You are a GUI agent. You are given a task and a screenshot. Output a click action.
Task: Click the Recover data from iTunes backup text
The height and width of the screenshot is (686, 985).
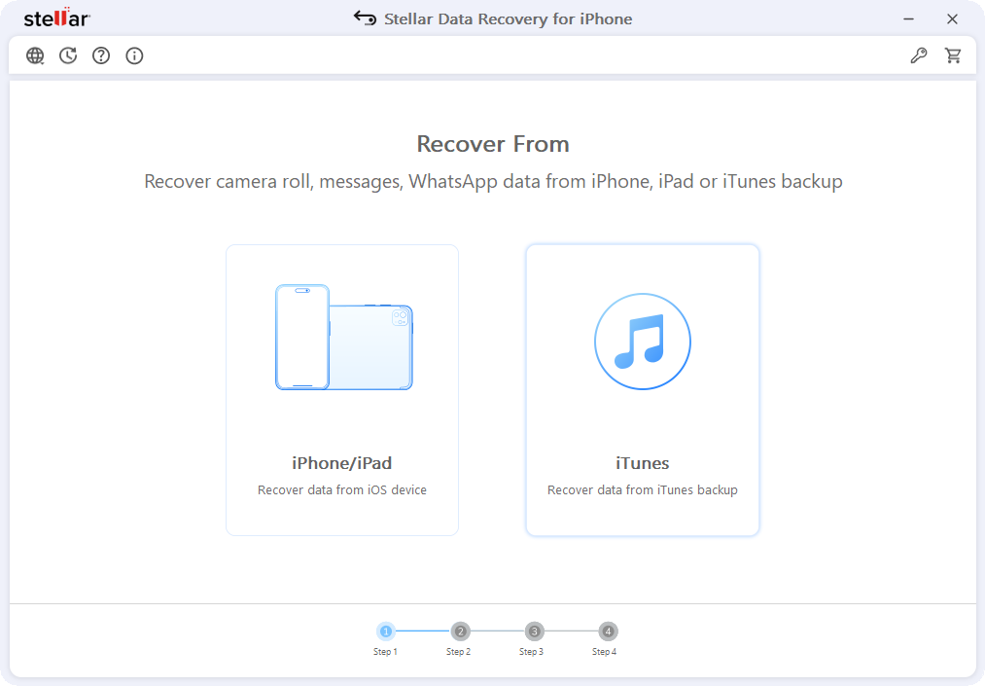tap(642, 489)
